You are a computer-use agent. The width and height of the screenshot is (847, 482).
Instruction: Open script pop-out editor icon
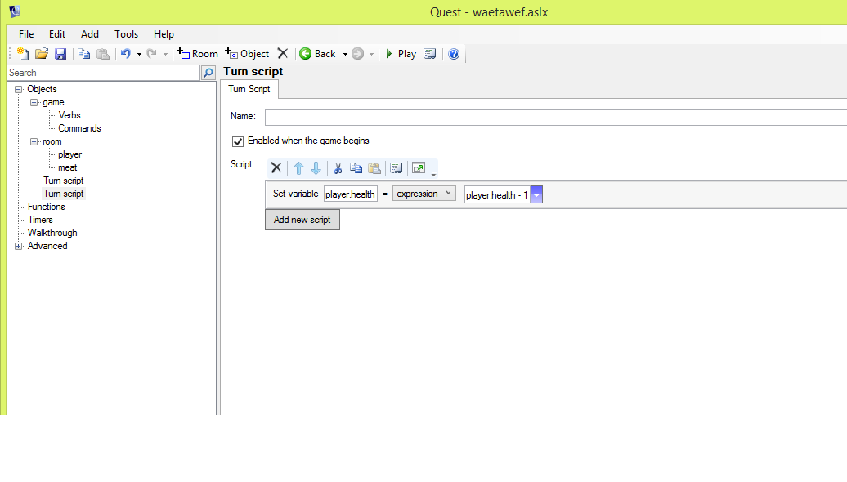[x=419, y=167]
